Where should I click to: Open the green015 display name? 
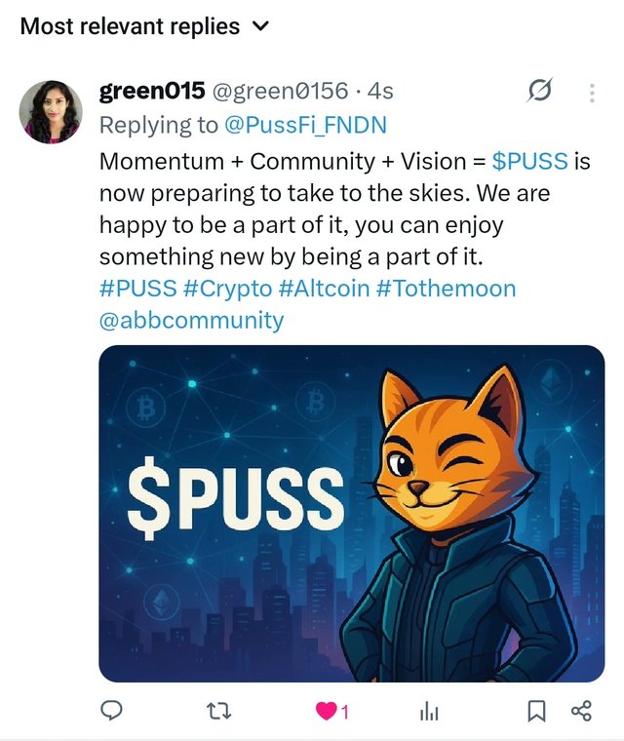152,91
